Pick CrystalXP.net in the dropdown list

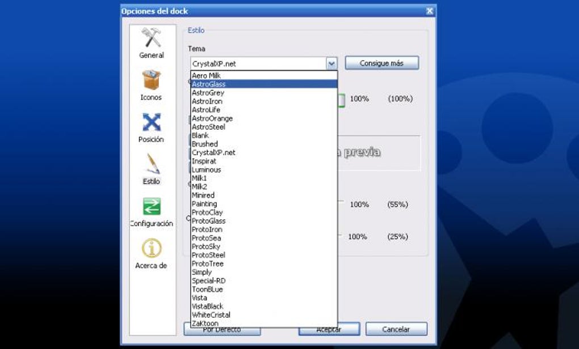[264, 152]
